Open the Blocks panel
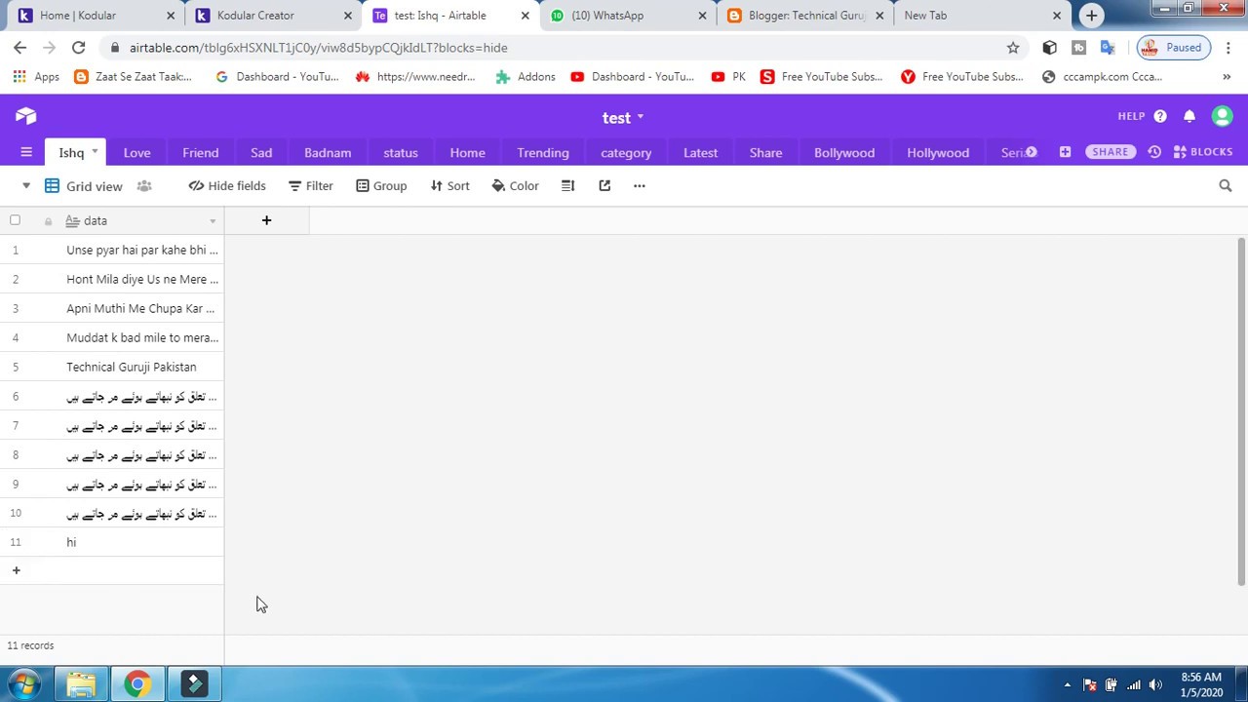 (1203, 152)
